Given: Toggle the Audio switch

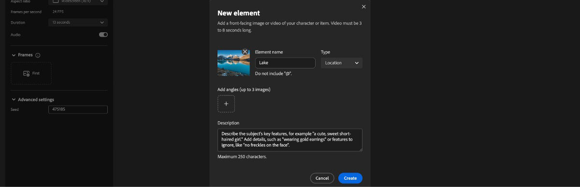Looking at the screenshot, I should [103, 35].
